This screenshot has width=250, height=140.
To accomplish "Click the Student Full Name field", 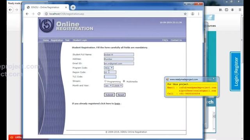I will coord(119,54).
